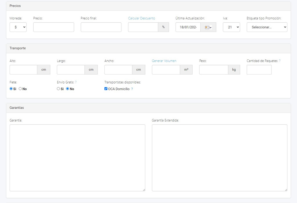
Task: Select Si for Flete
Action: click(x=11, y=89)
